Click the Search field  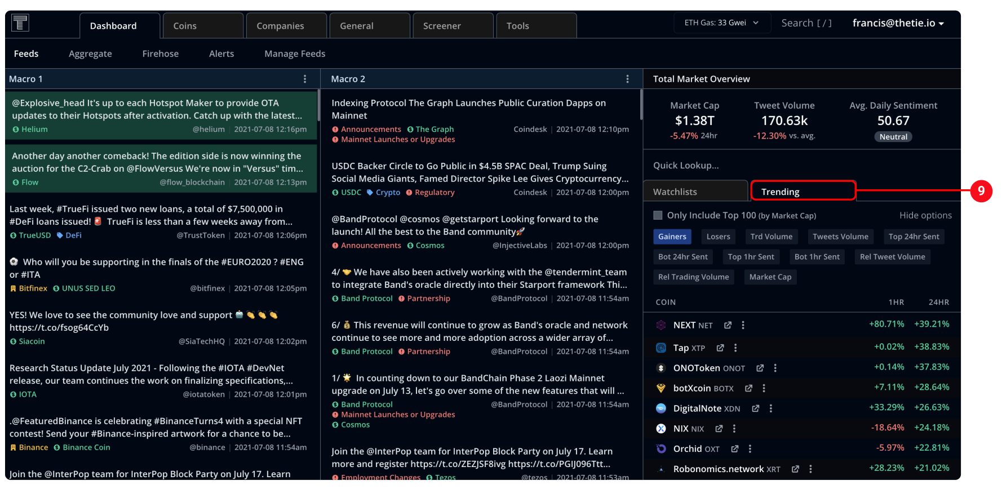pyautogui.click(x=806, y=23)
